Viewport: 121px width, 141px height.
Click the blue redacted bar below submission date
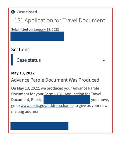pos(37,36)
